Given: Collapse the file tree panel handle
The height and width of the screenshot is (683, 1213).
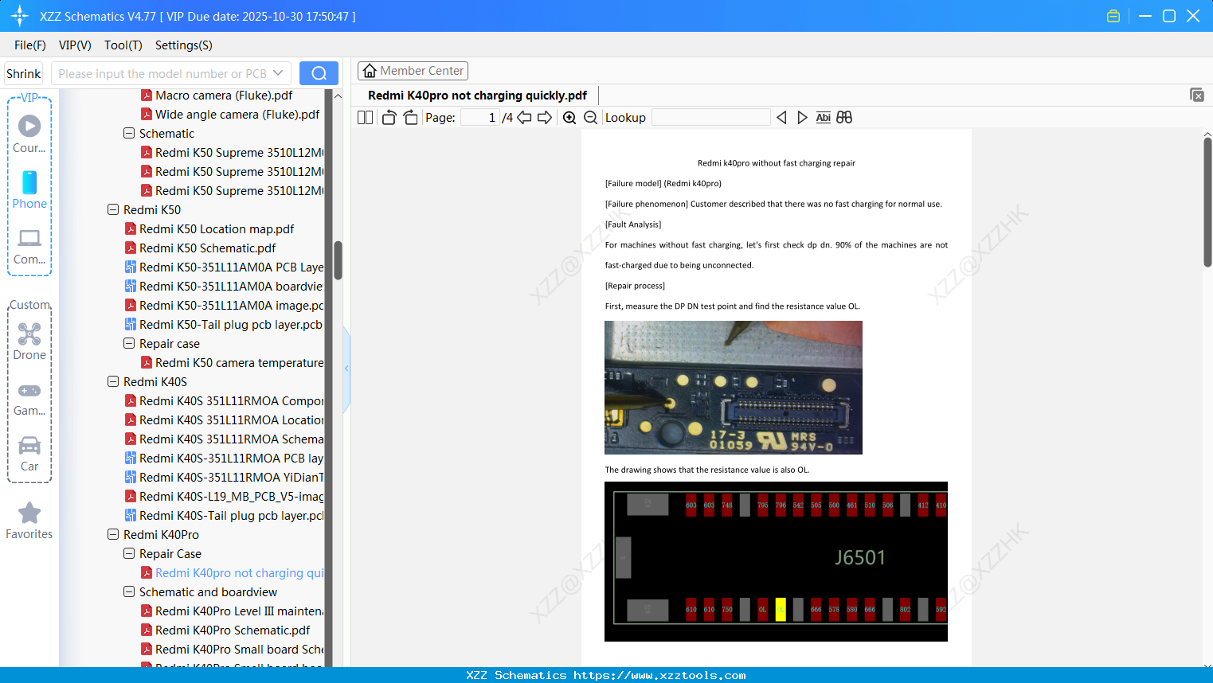Looking at the screenshot, I should point(346,368).
